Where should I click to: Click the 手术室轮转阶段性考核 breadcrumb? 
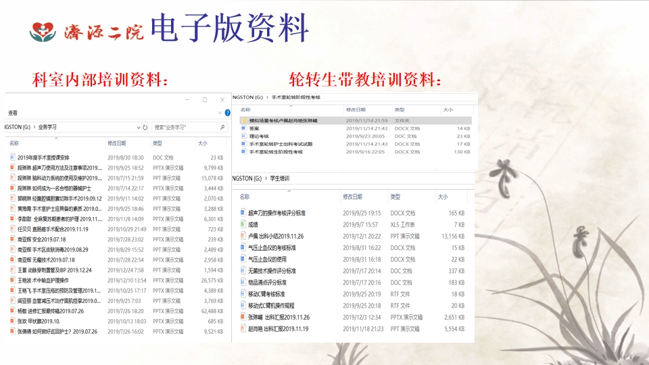click(x=296, y=98)
